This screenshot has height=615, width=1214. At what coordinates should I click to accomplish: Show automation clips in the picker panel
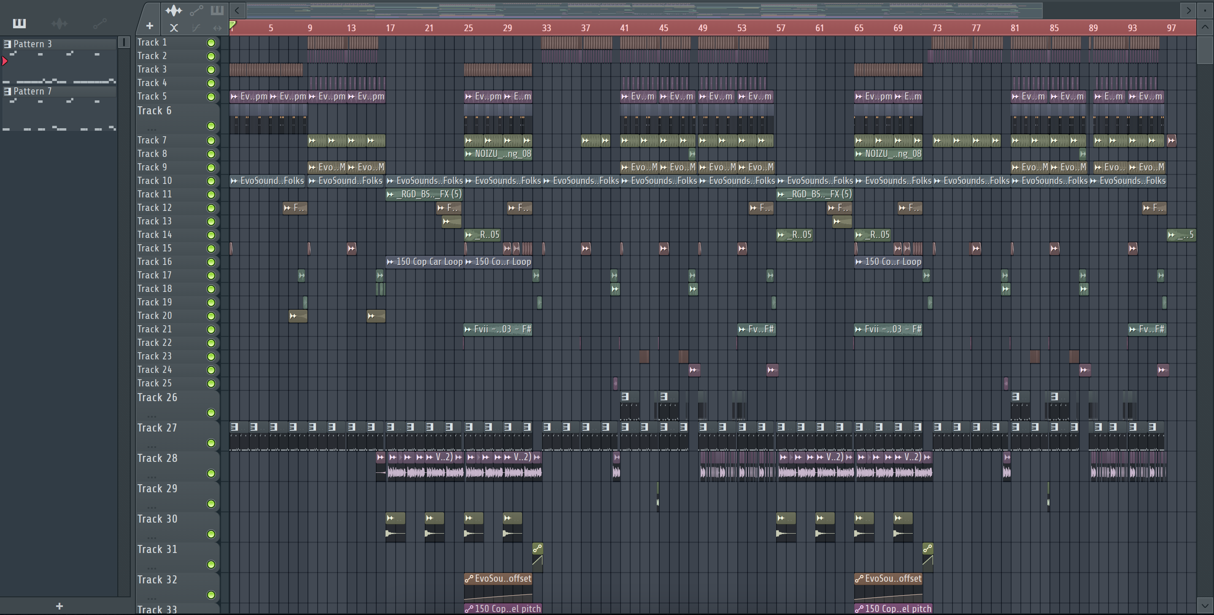[x=100, y=23]
